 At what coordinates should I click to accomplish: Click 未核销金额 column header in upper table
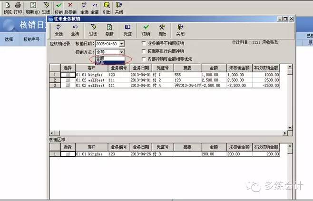pyautogui.click(x=239, y=68)
